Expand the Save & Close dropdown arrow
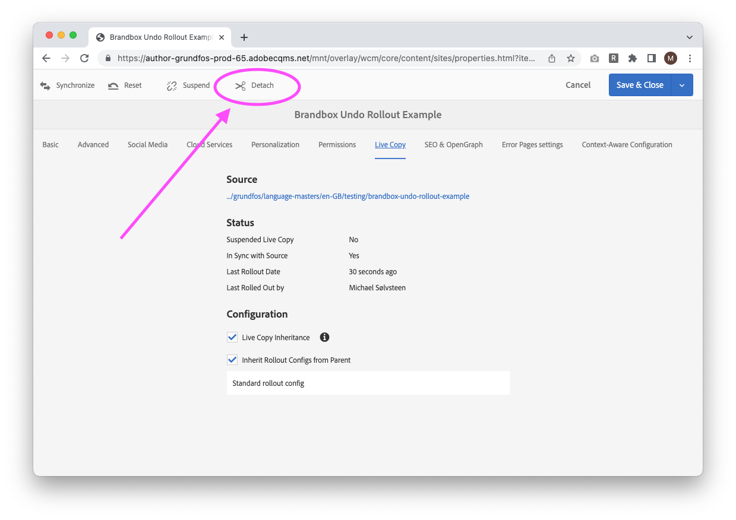This screenshot has height=520, width=736. tap(682, 85)
